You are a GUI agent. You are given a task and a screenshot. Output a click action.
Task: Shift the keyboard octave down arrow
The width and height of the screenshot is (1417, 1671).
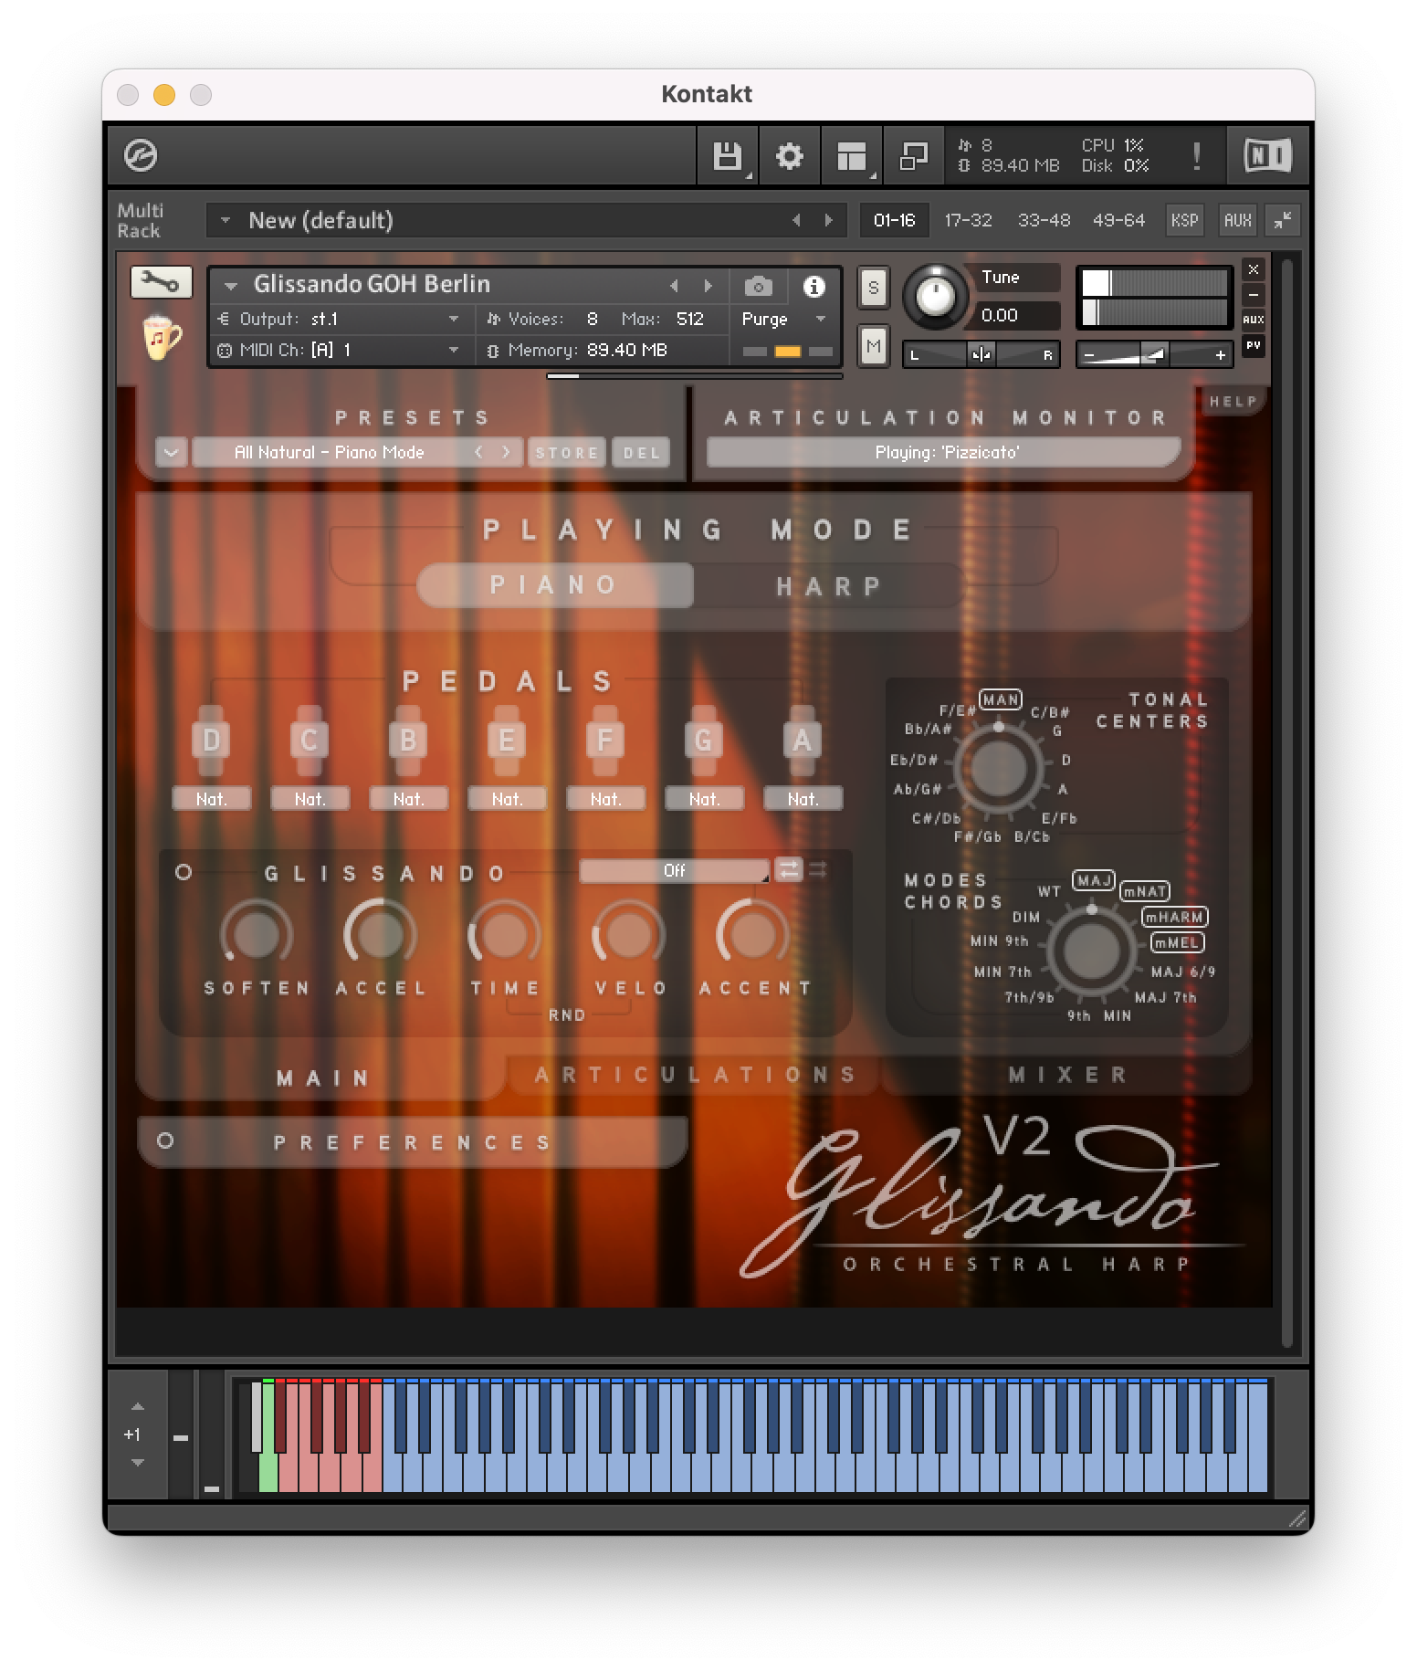(138, 1462)
